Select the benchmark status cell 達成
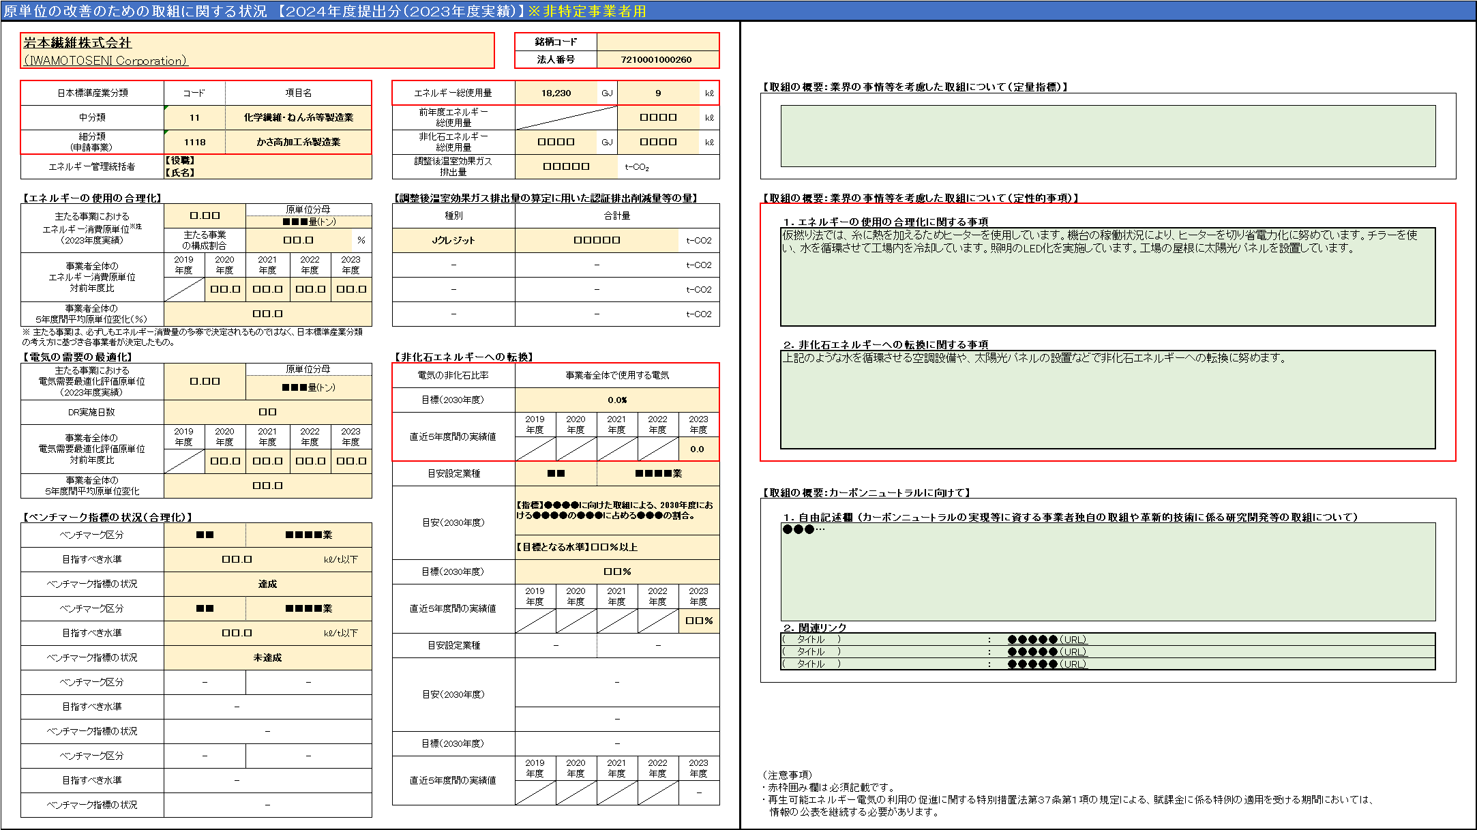The image size is (1477, 830). 267,584
